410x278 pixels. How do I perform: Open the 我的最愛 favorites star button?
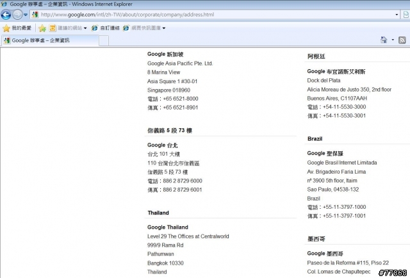click(x=17, y=28)
